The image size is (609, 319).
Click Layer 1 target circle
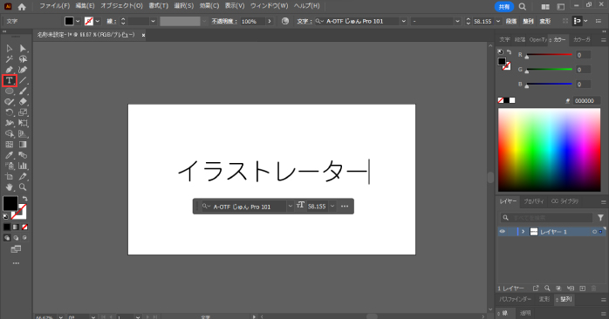click(x=594, y=232)
